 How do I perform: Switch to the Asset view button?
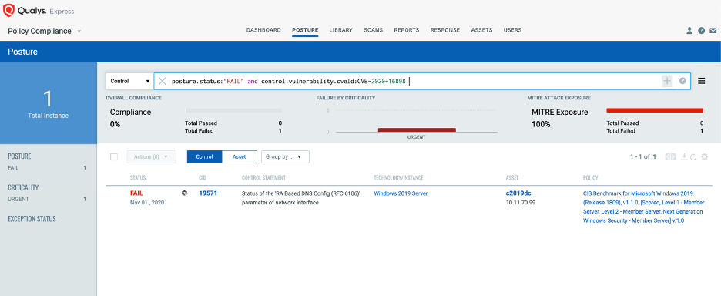pyautogui.click(x=239, y=157)
